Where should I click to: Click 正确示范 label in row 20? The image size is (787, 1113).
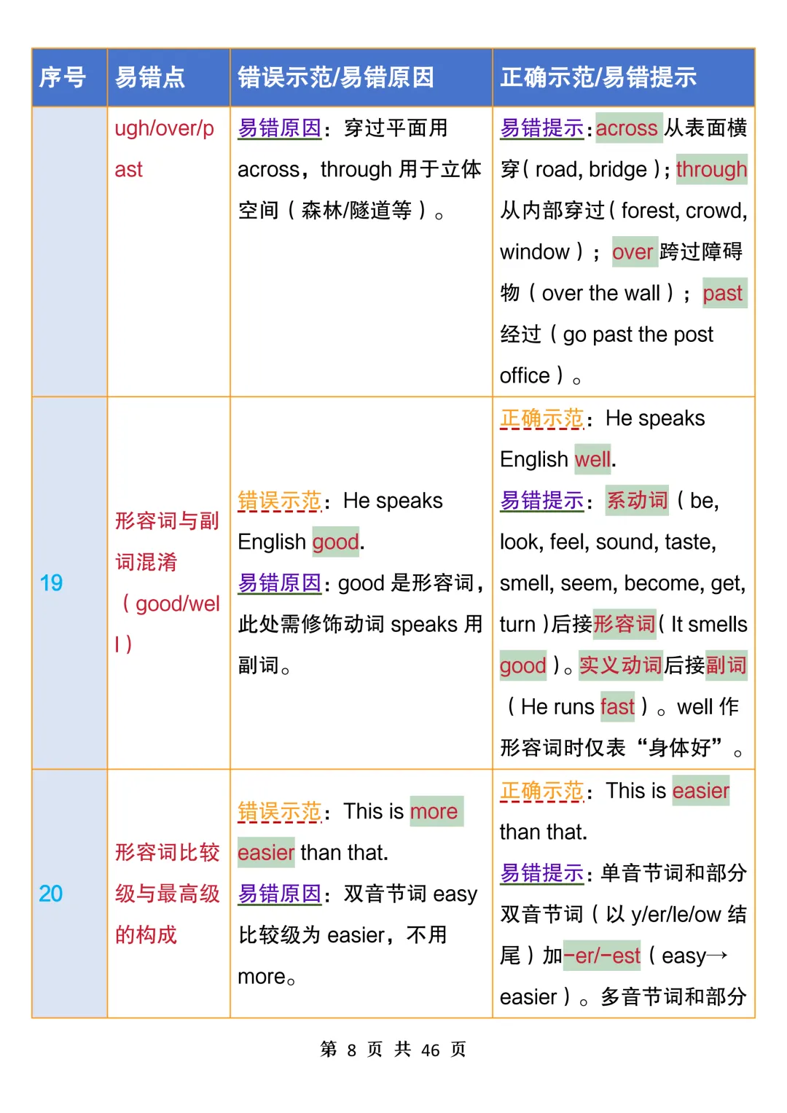542,791
